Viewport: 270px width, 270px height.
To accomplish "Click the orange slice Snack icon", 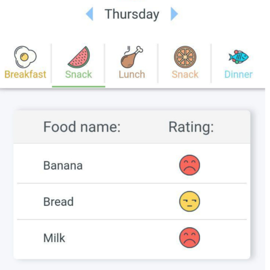I will 185,57.
